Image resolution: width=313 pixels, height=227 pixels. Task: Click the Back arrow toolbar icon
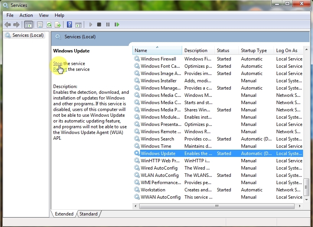pyautogui.click(x=8, y=25)
